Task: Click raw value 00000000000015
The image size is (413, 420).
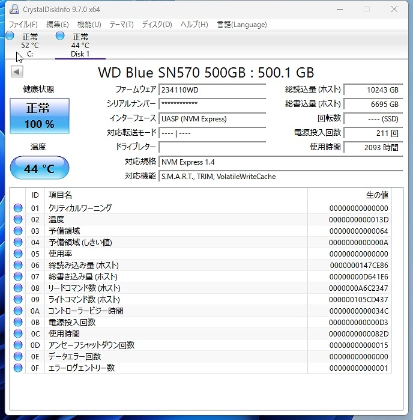Action: 358,345
